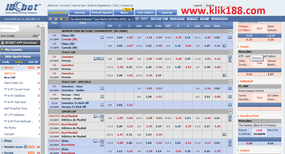285x154 pixels.
Task: Refresh Italy Cup - Specials section
Action: tap(230, 82)
